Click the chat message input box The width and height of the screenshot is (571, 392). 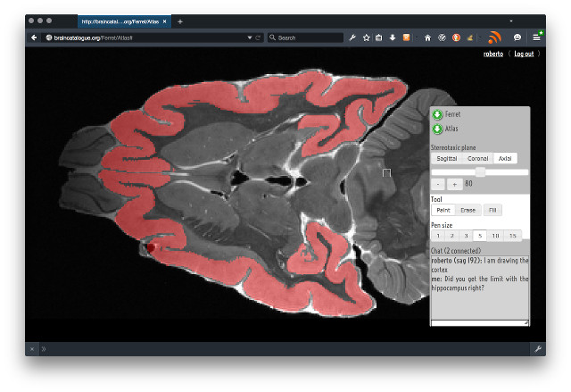[478, 321]
